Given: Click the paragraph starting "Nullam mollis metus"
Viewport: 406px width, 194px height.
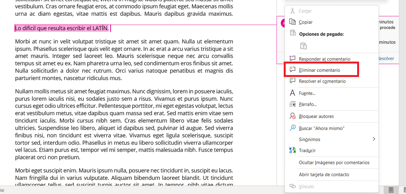Looking at the screenshot, I should click(124, 124).
